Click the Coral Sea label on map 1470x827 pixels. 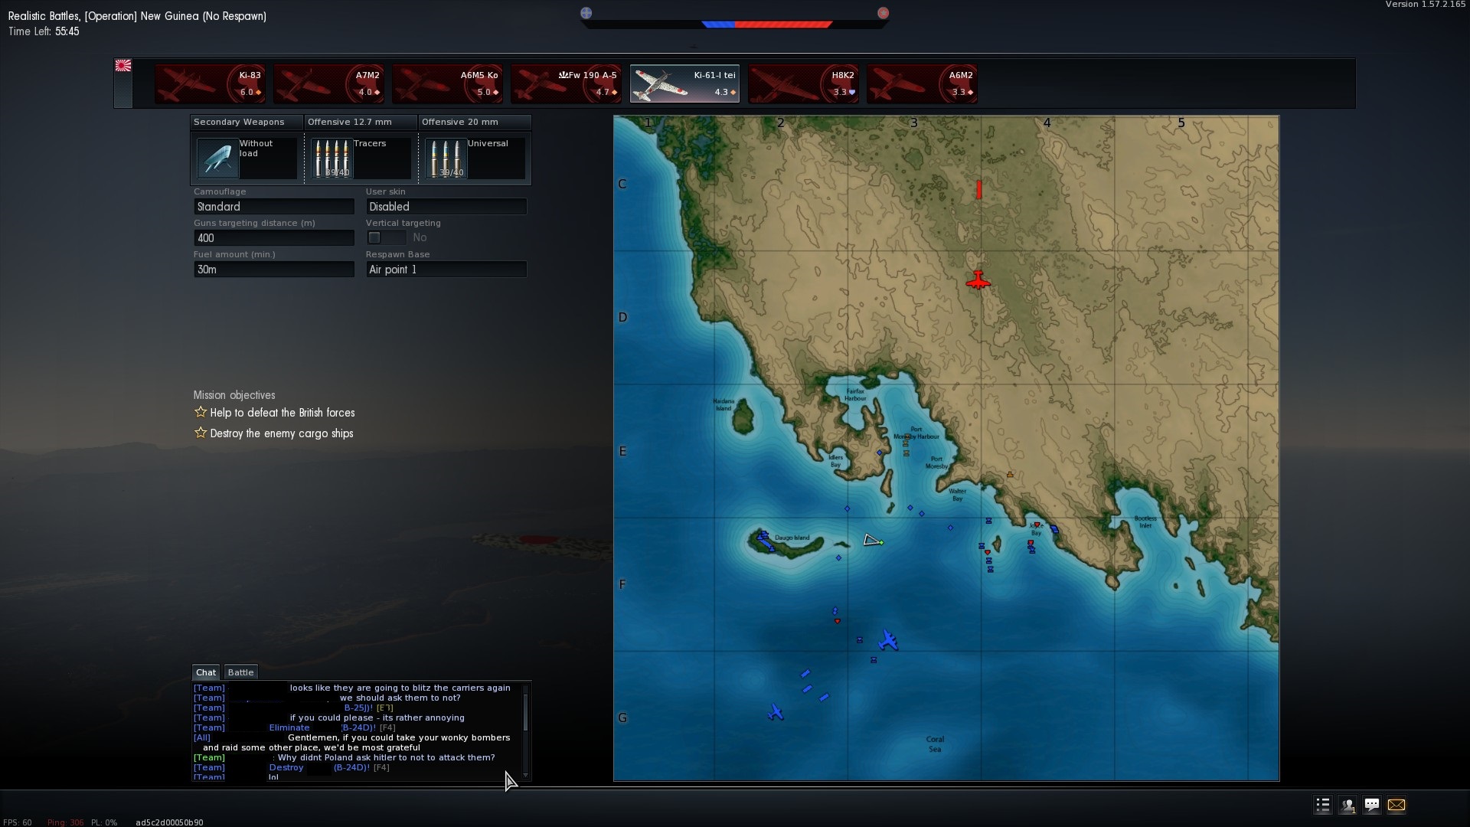click(x=935, y=744)
